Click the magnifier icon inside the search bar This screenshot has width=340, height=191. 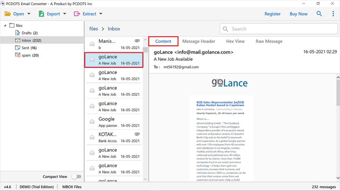[225, 29]
